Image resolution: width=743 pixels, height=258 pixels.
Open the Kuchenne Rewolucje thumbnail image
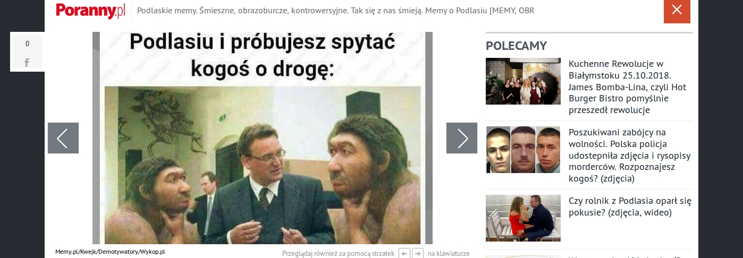(x=523, y=81)
